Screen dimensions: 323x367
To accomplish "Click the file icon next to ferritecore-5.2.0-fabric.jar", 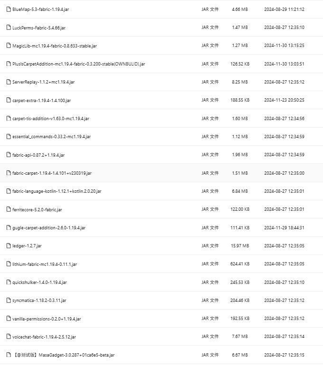I will pyautogui.click(x=9, y=209).
